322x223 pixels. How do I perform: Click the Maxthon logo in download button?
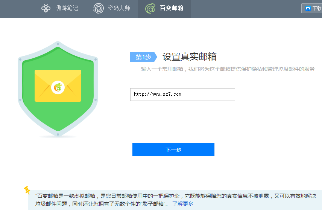[308, 8]
